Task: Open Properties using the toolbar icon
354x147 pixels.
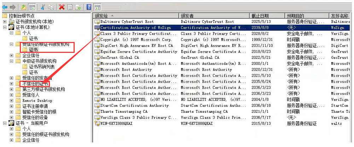Action: 70,7
